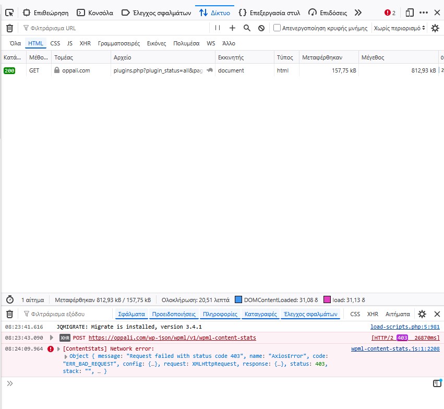The height and width of the screenshot is (409, 444).
Task: Toggle the Προειδοποιήσεις console filter
Action: [x=174, y=314]
